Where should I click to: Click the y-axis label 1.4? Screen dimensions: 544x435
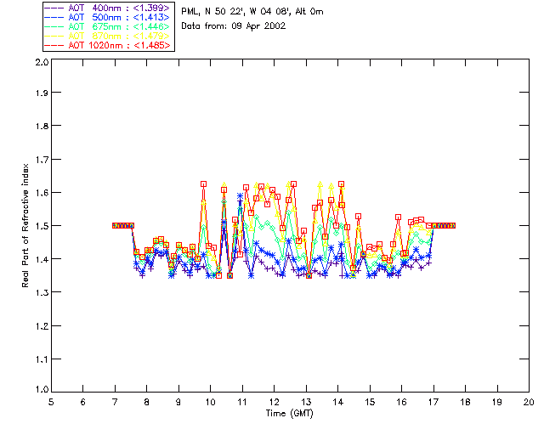click(42, 259)
